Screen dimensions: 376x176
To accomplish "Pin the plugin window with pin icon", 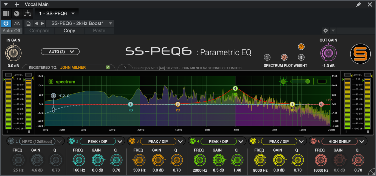I will pyautogui.click(x=359, y=5).
